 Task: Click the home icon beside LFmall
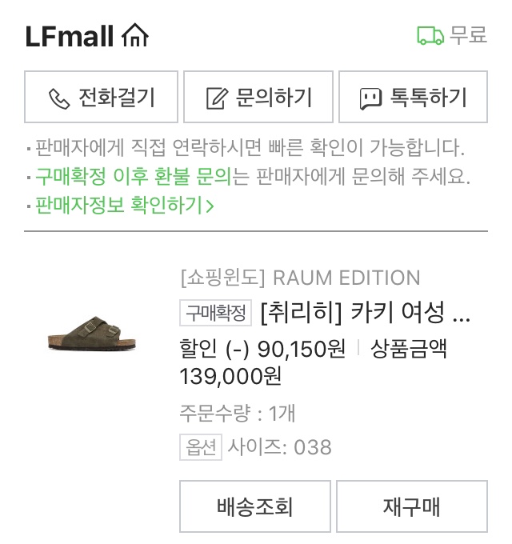(x=134, y=36)
